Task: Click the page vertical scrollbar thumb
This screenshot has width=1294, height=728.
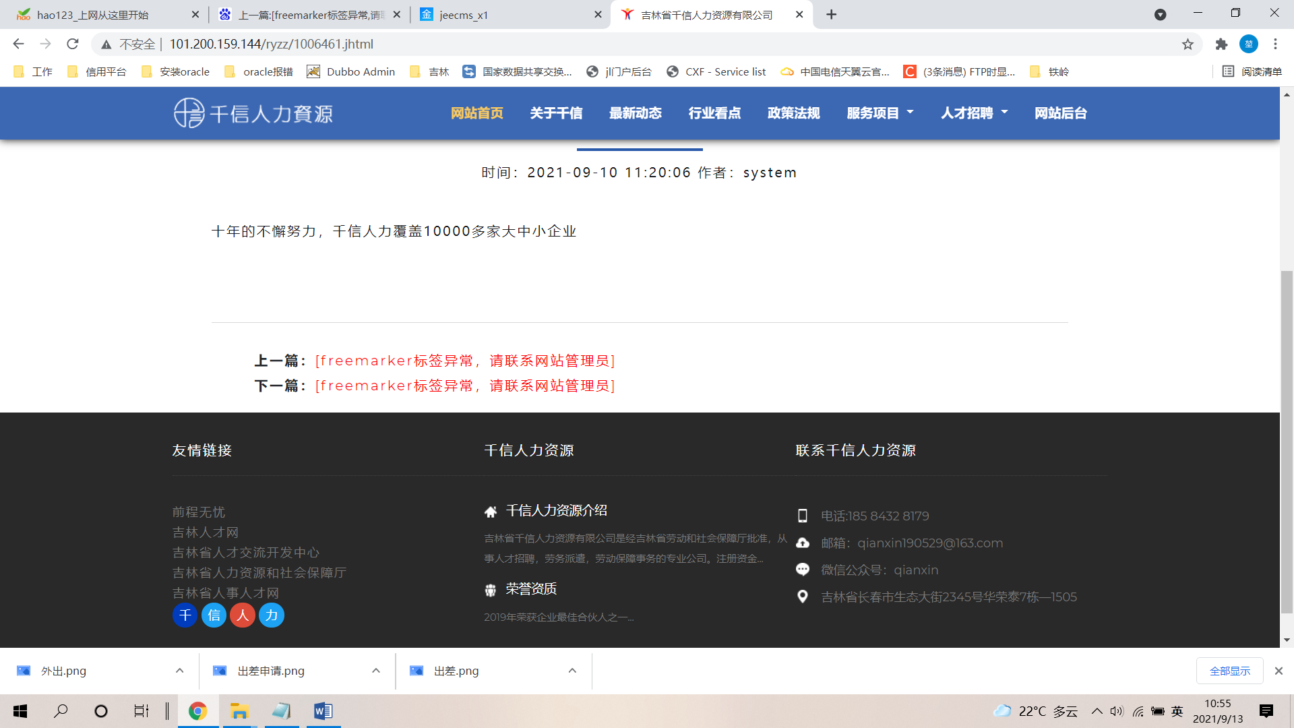Action: (x=1287, y=442)
